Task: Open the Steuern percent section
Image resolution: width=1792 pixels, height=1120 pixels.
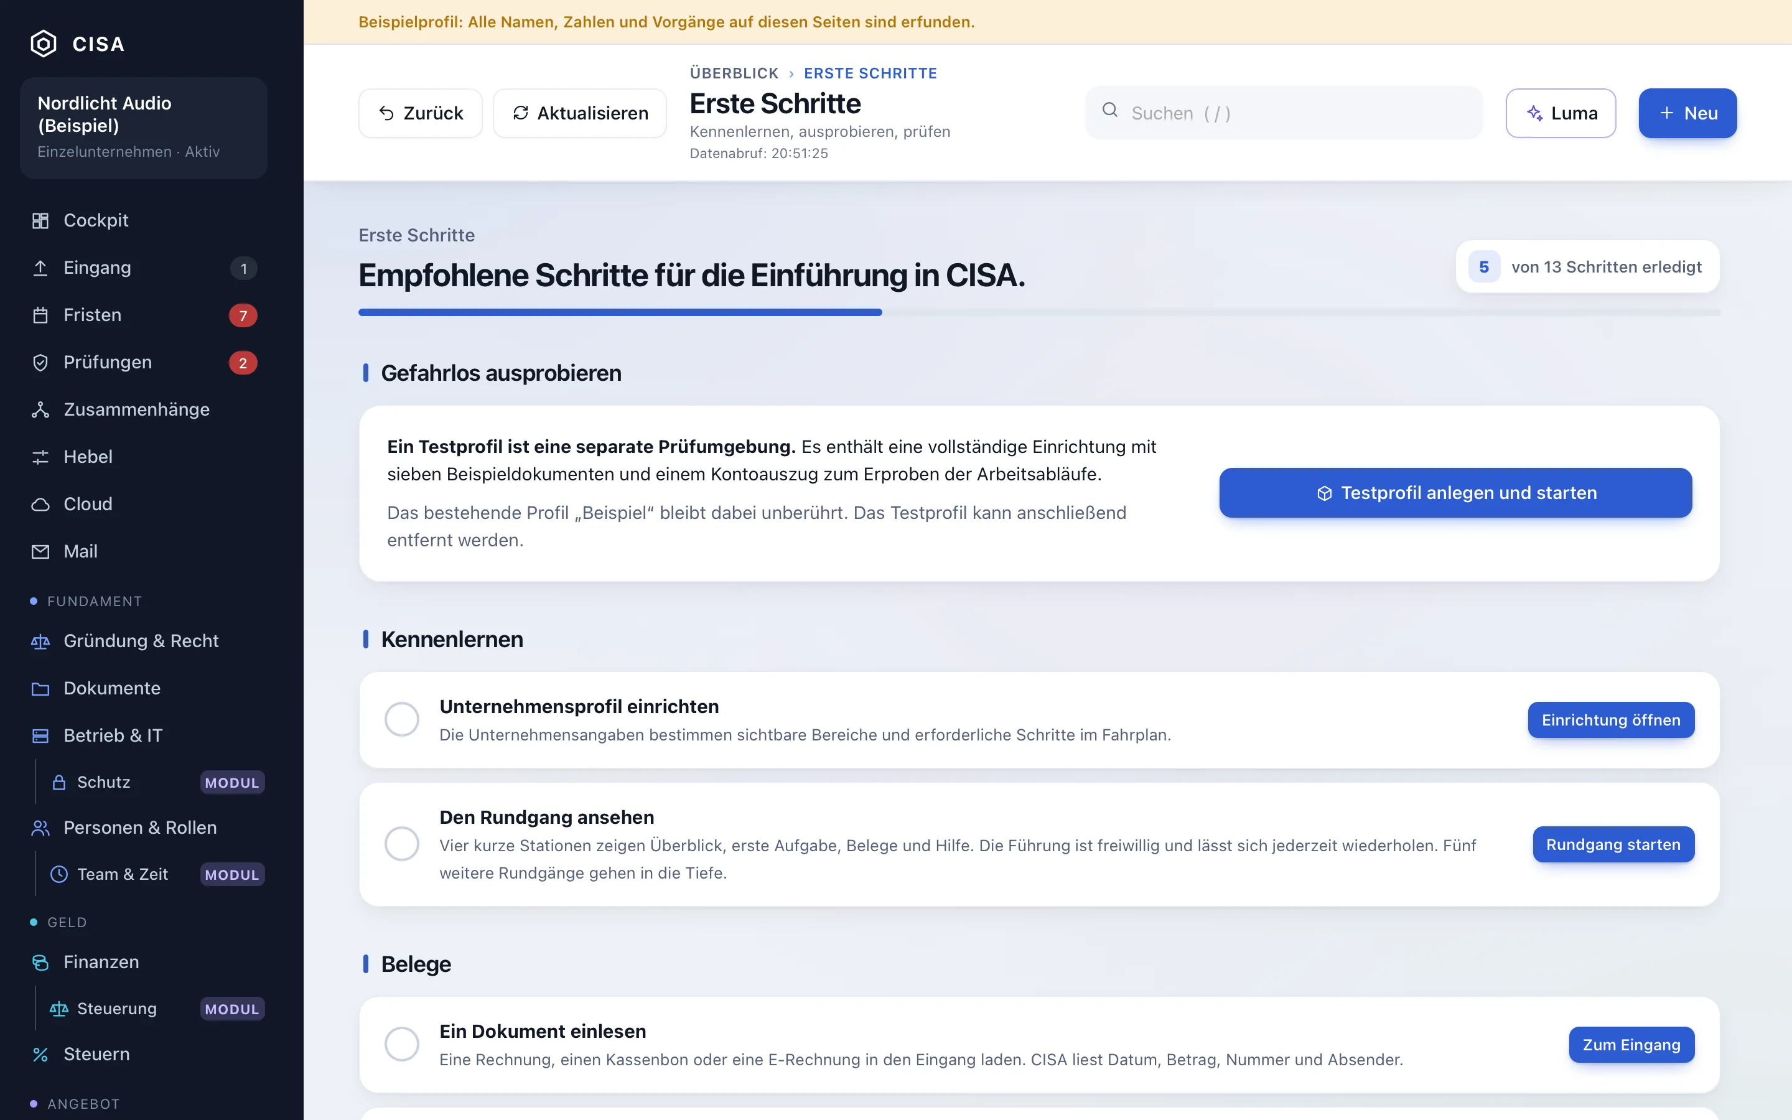Action: 143,1054
